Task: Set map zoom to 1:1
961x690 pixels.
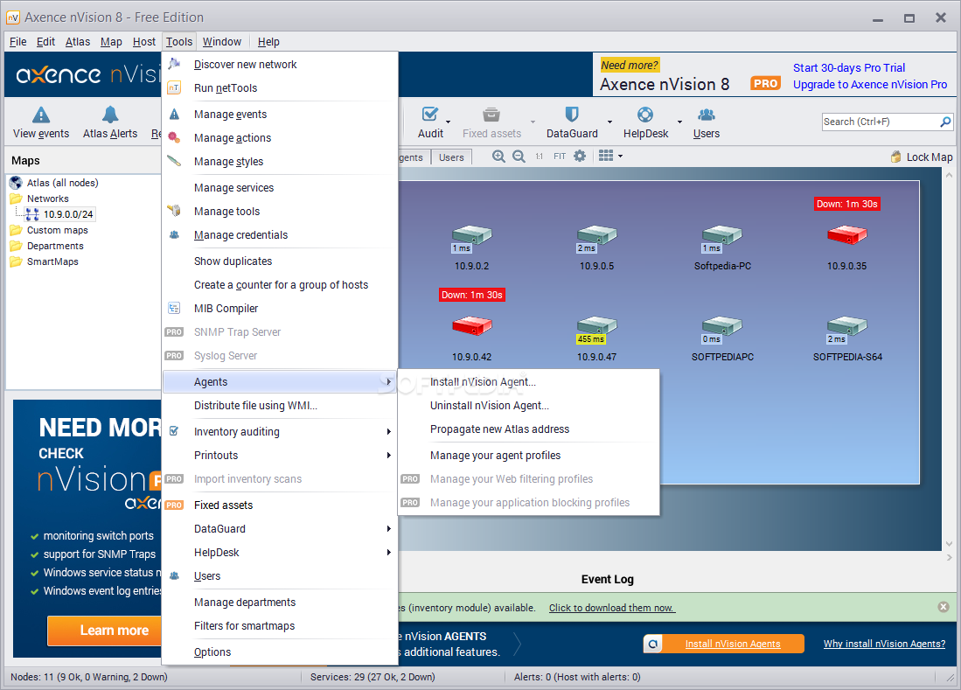Action: tap(539, 157)
